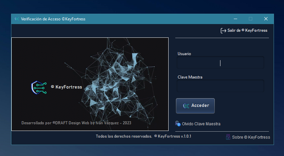The width and height of the screenshot is (284, 156).
Task: Click the icon beside Sobre © KeyFortress
Action: pos(228,137)
